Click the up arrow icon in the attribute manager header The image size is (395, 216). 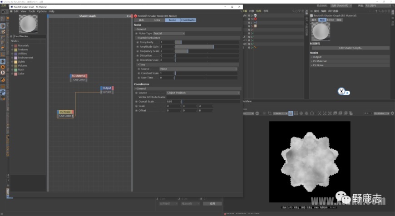pyautogui.click(x=376, y=11)
